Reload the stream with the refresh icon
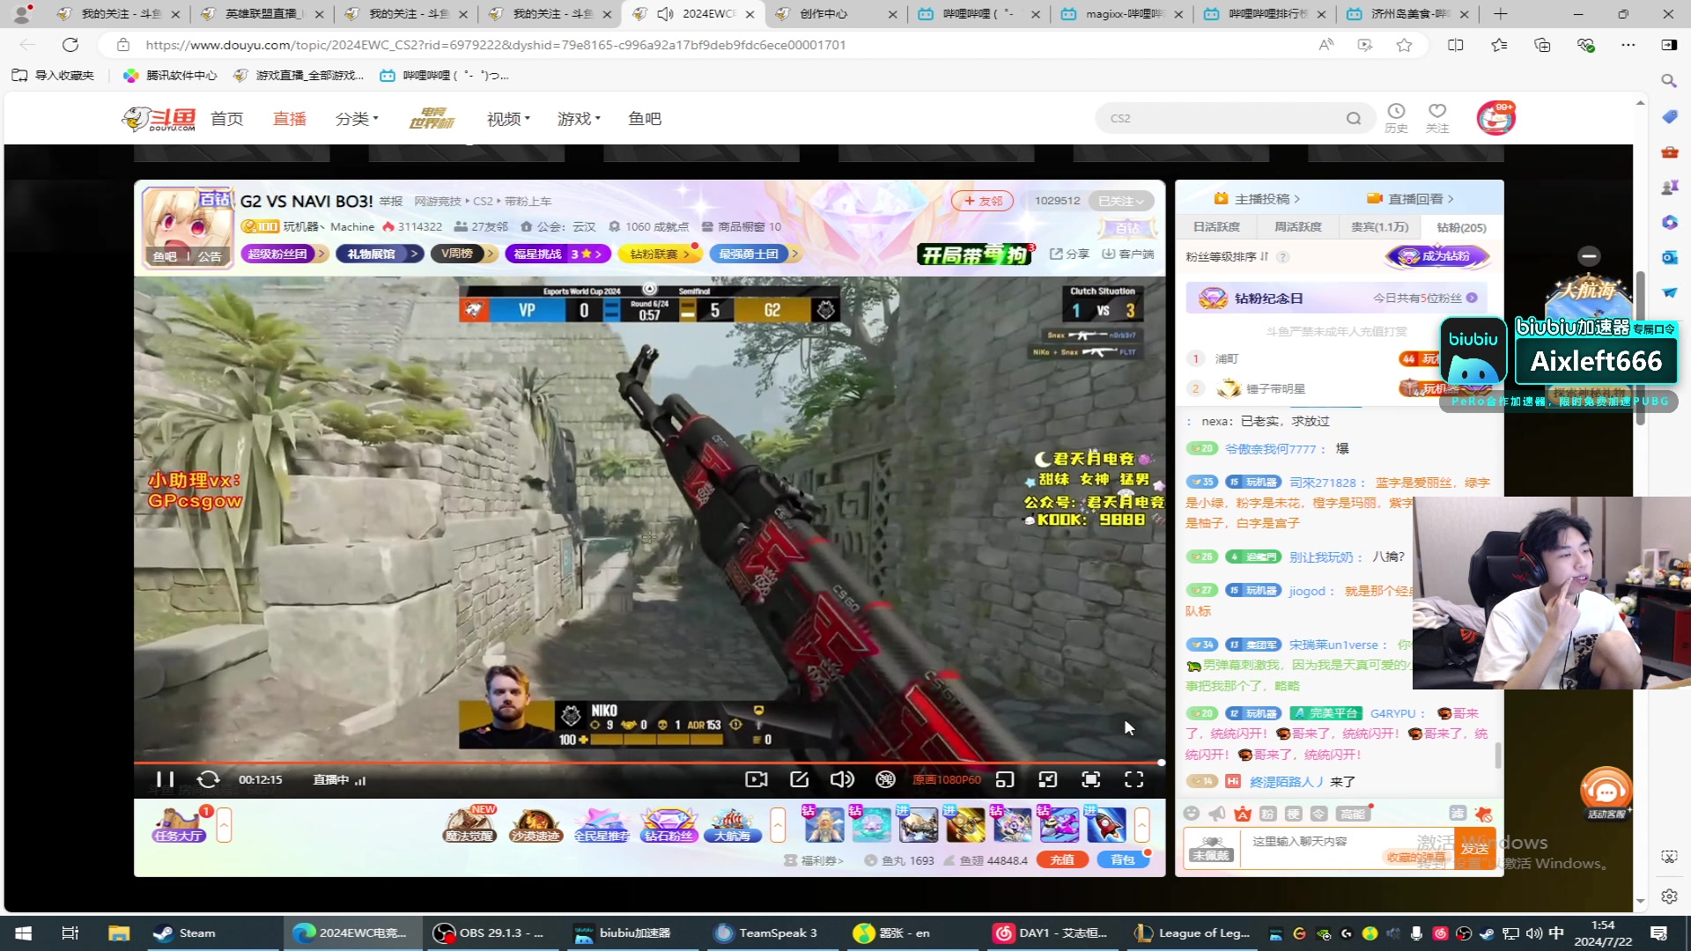The image size is (1691, 951). 208,779
